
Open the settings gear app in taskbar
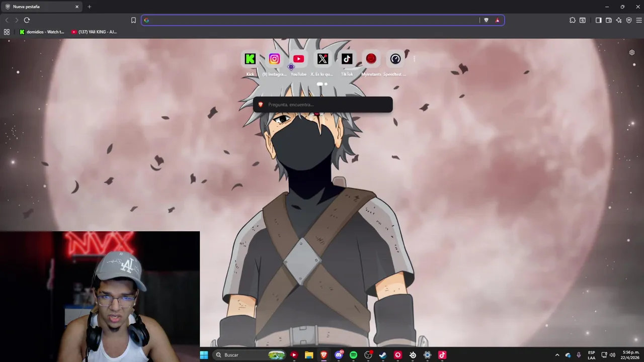coord(427,355)
